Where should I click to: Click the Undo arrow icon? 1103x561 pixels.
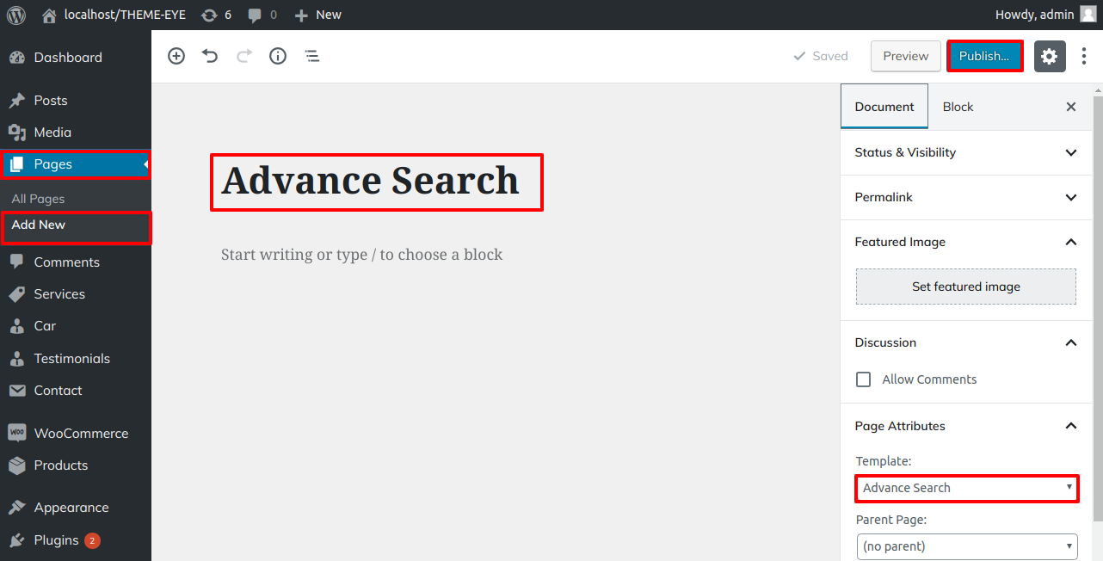(210, 56)
